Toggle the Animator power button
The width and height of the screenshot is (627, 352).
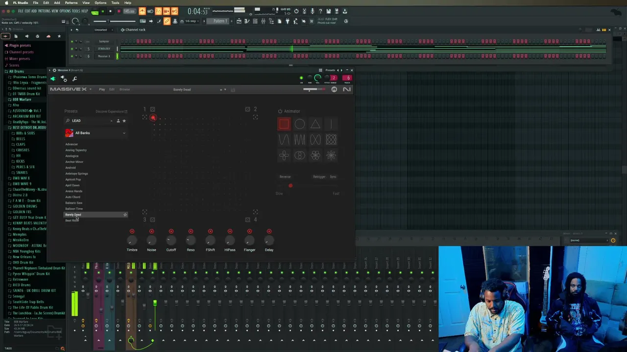[x=280, y=111]
